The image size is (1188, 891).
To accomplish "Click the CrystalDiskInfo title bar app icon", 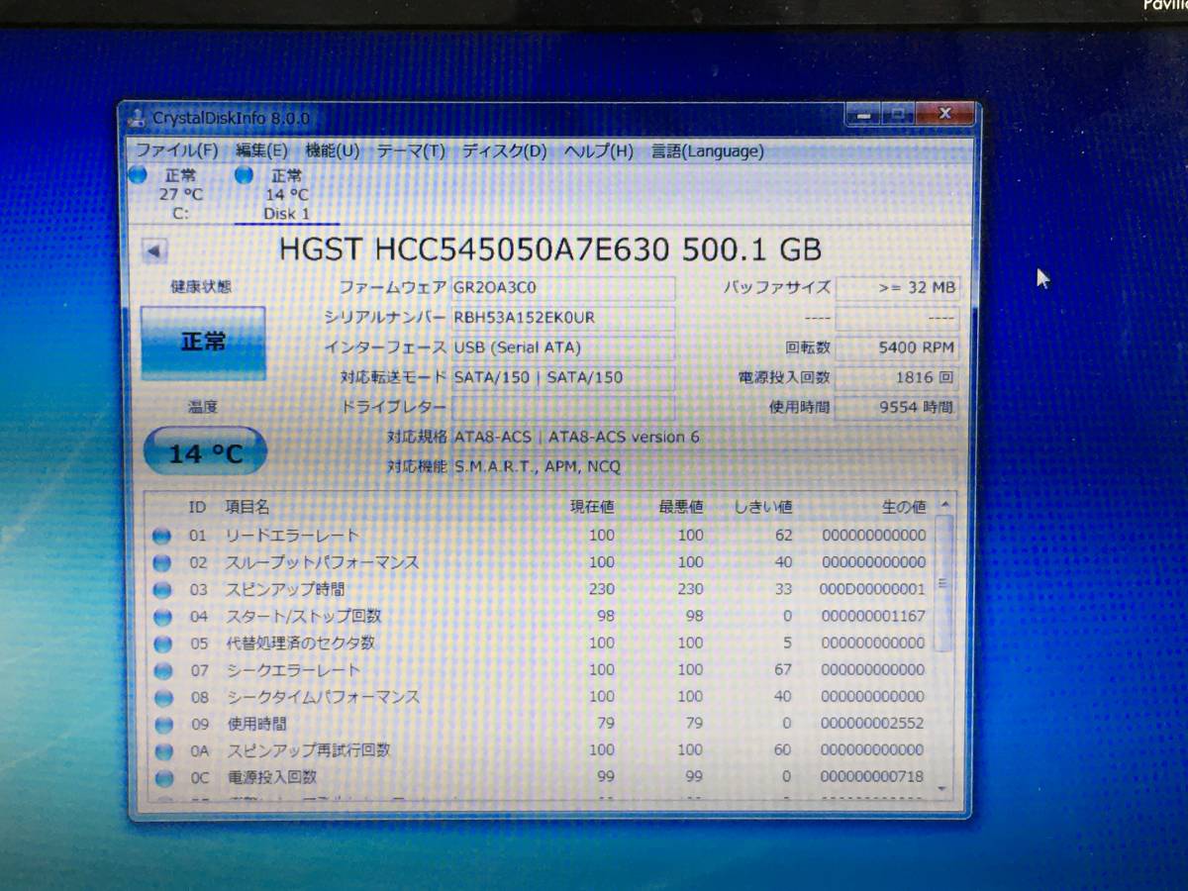I will [138, 118].
